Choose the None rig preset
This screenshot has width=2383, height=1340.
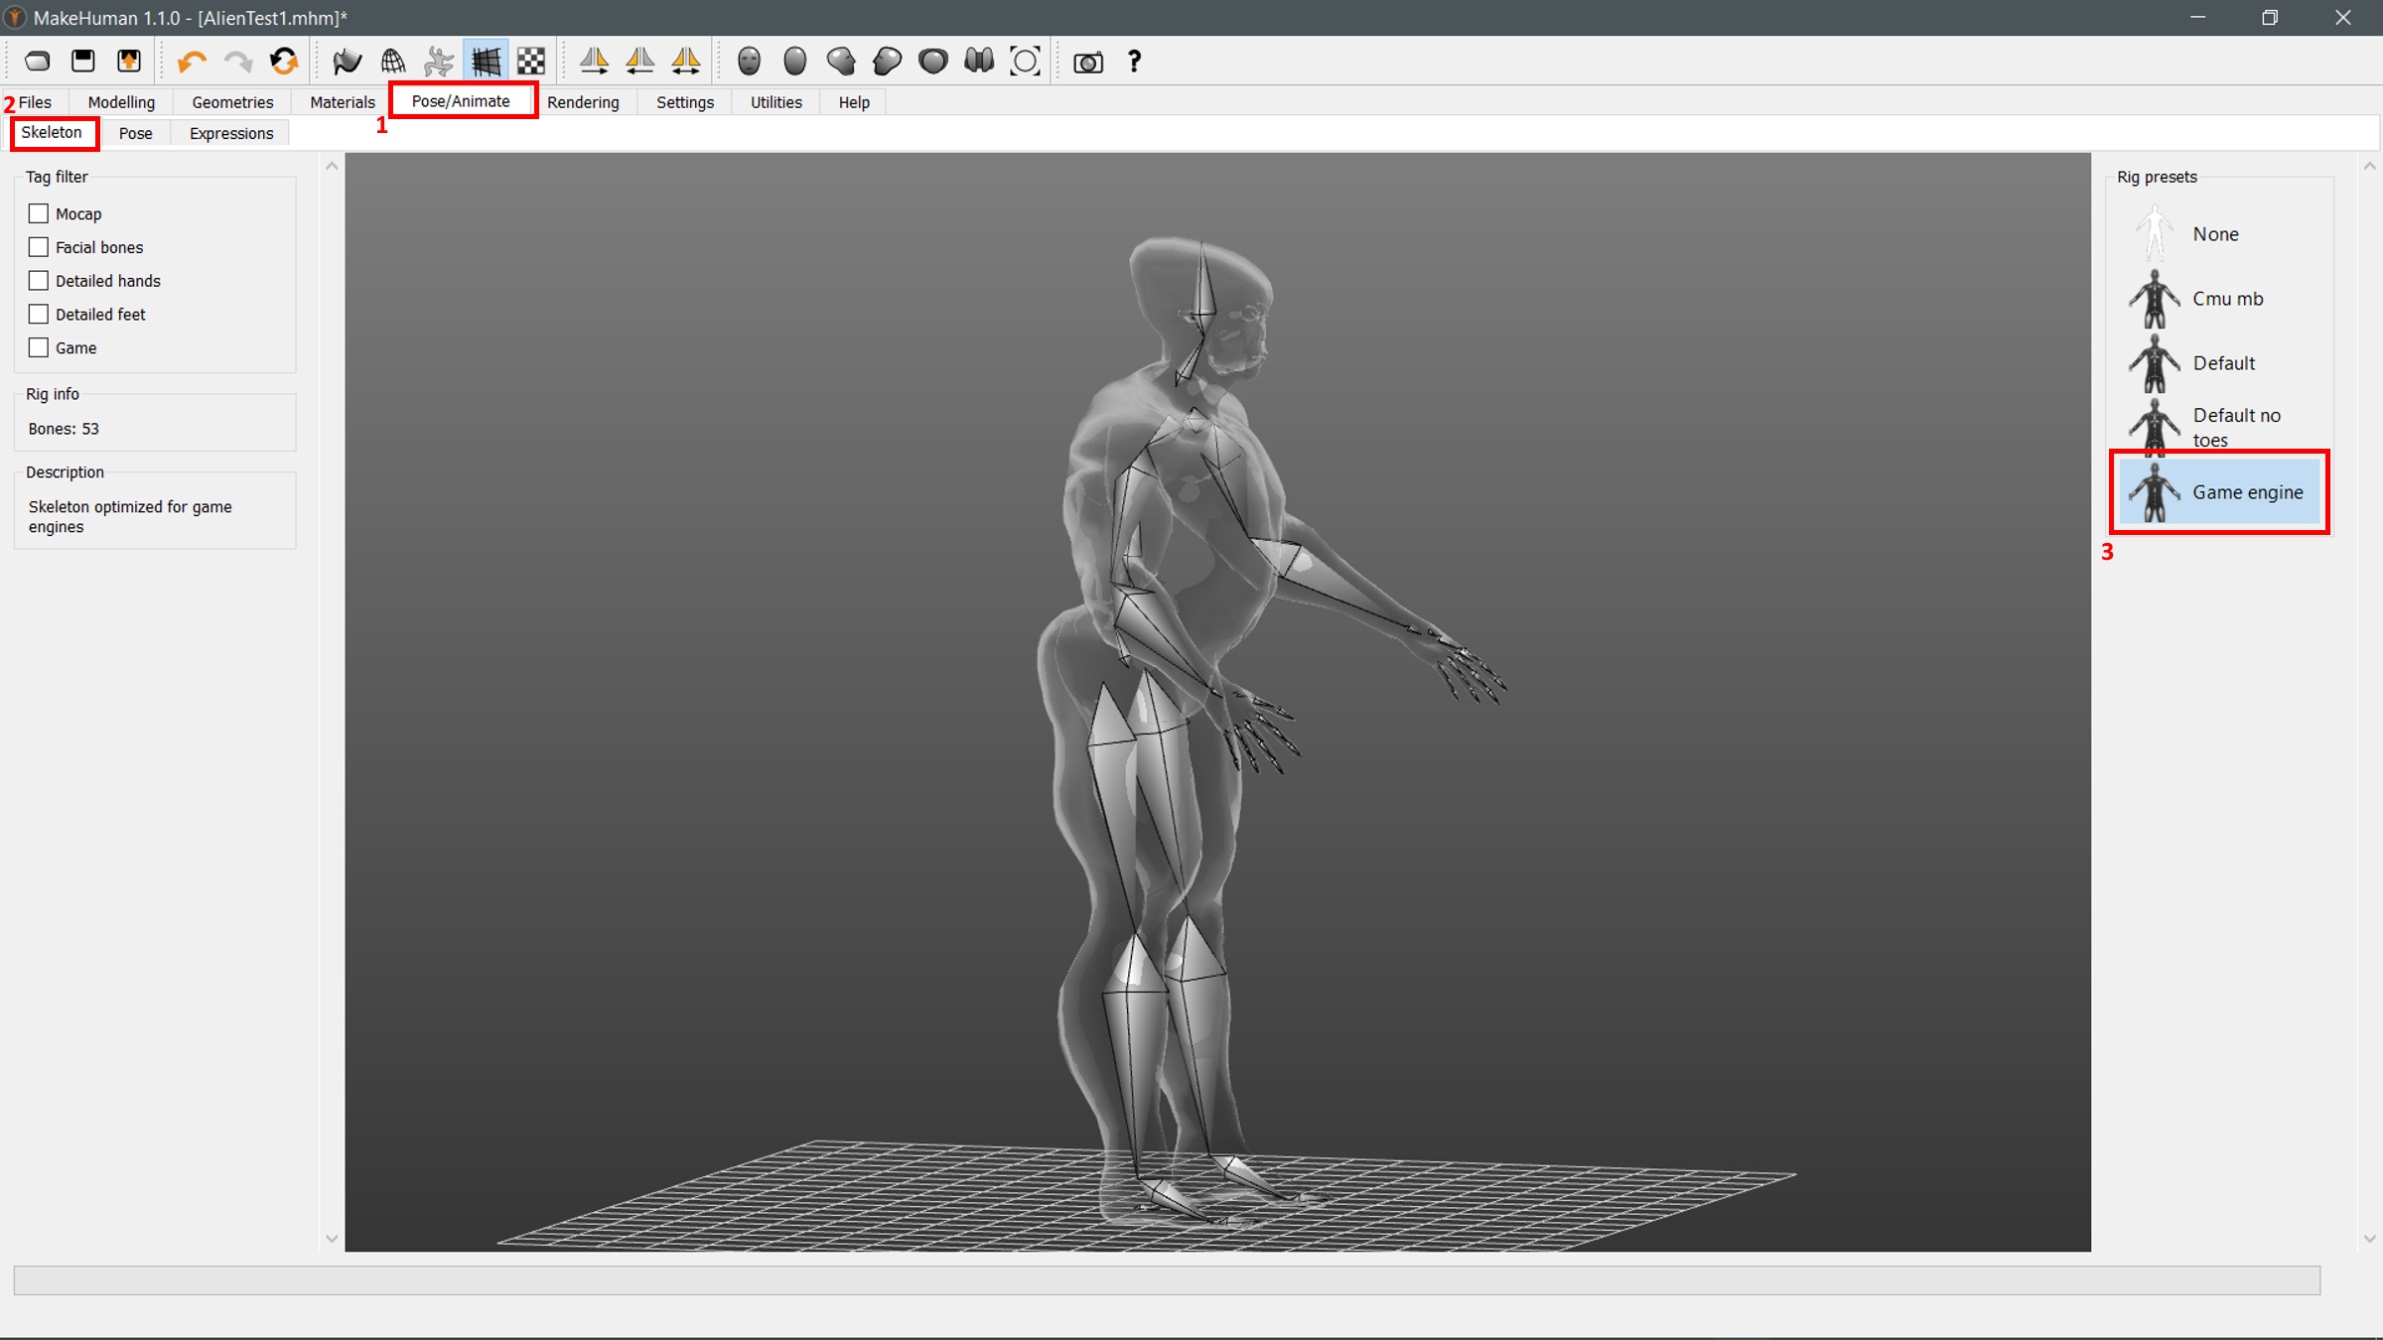2218,234
